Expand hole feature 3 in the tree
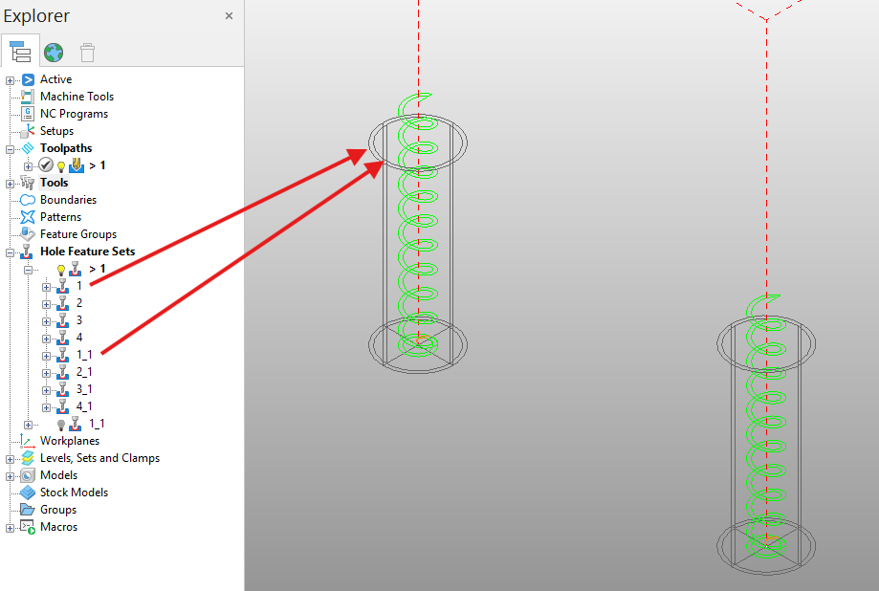Viewport: 879px width, 591px height. coord(44,319)
